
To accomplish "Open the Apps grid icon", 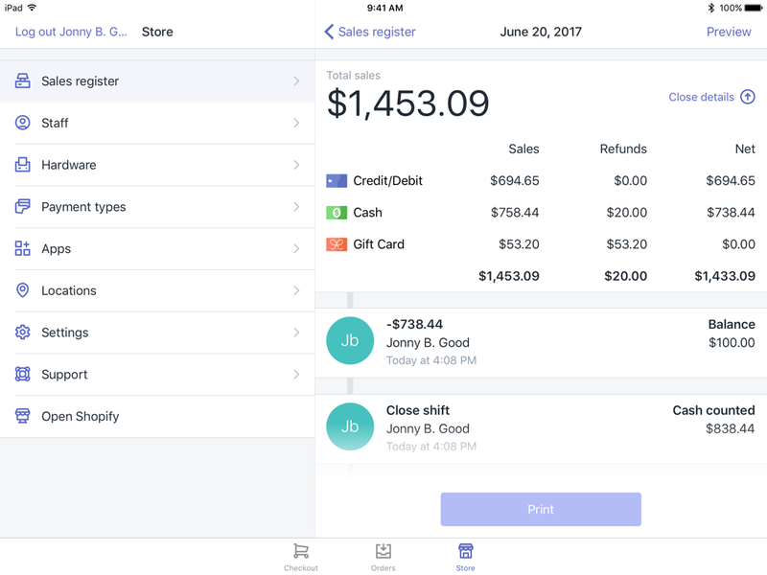I will click(21, 248).
